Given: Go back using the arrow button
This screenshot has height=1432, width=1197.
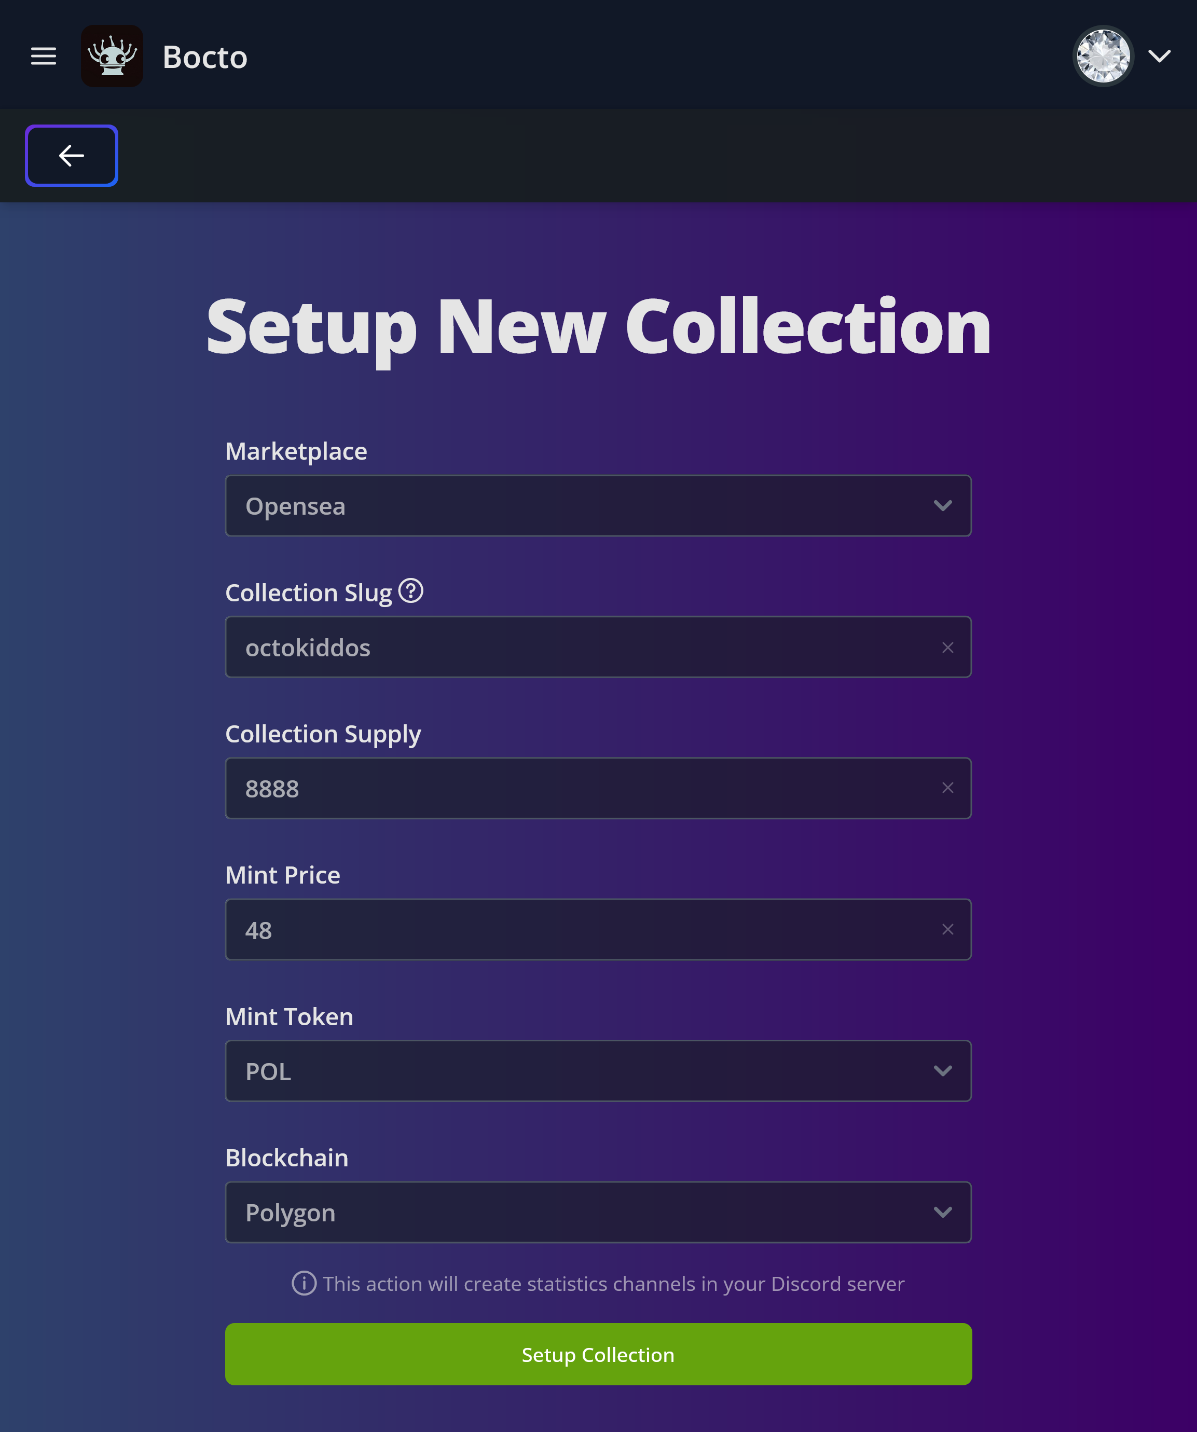Looking at the screenshot, I should 72,156.
